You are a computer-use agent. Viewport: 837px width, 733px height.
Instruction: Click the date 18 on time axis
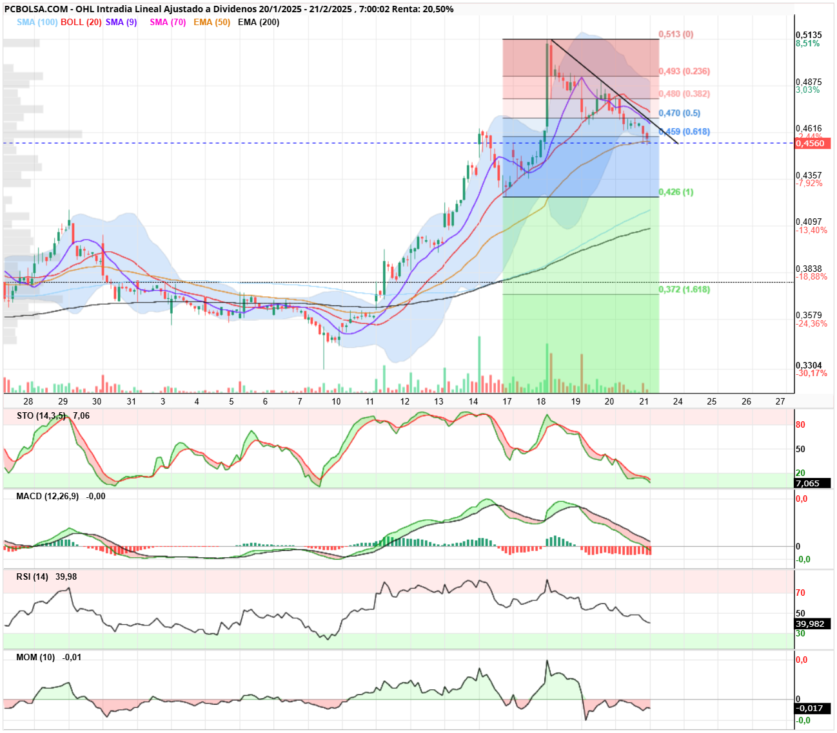tap(541, 401)
